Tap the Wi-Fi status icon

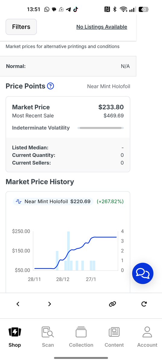pos(123,9)
